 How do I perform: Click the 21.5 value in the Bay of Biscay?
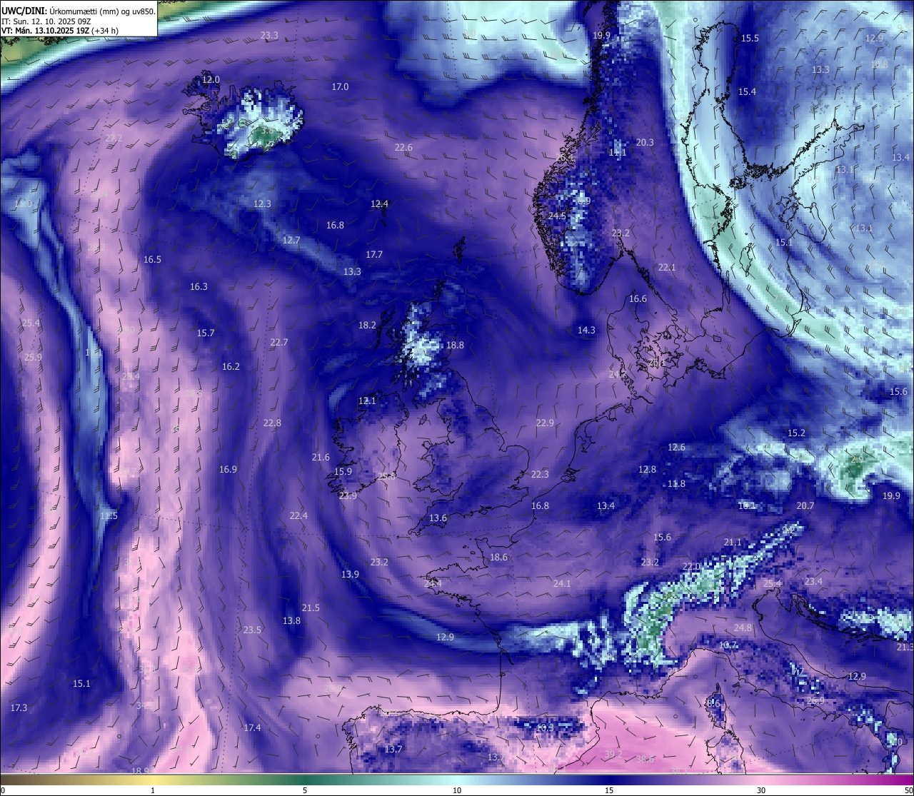311,608
